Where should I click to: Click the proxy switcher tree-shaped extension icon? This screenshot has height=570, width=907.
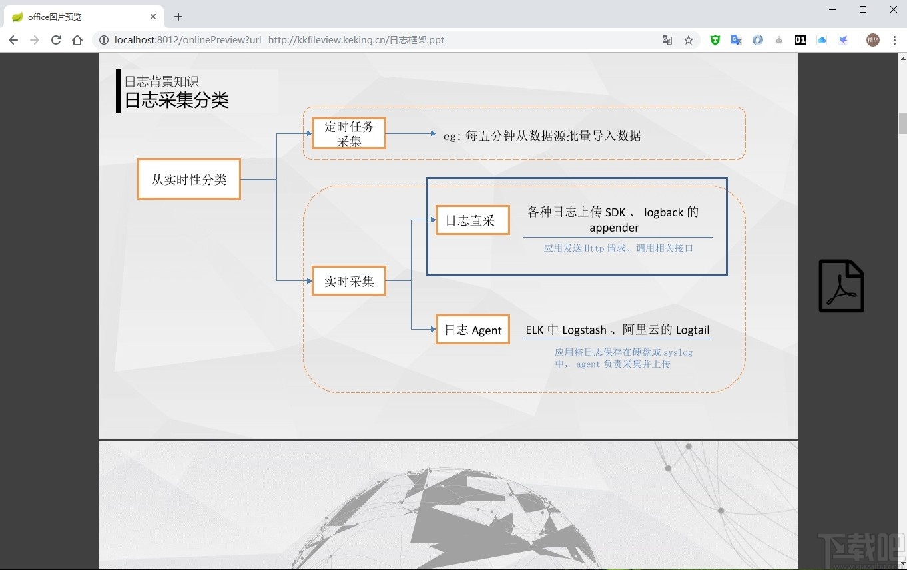(778, 40)
